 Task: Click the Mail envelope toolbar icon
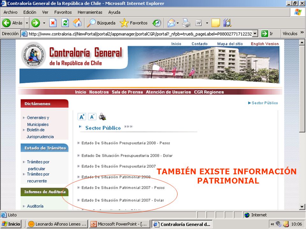pyautogui.click(x=171, y=23)
